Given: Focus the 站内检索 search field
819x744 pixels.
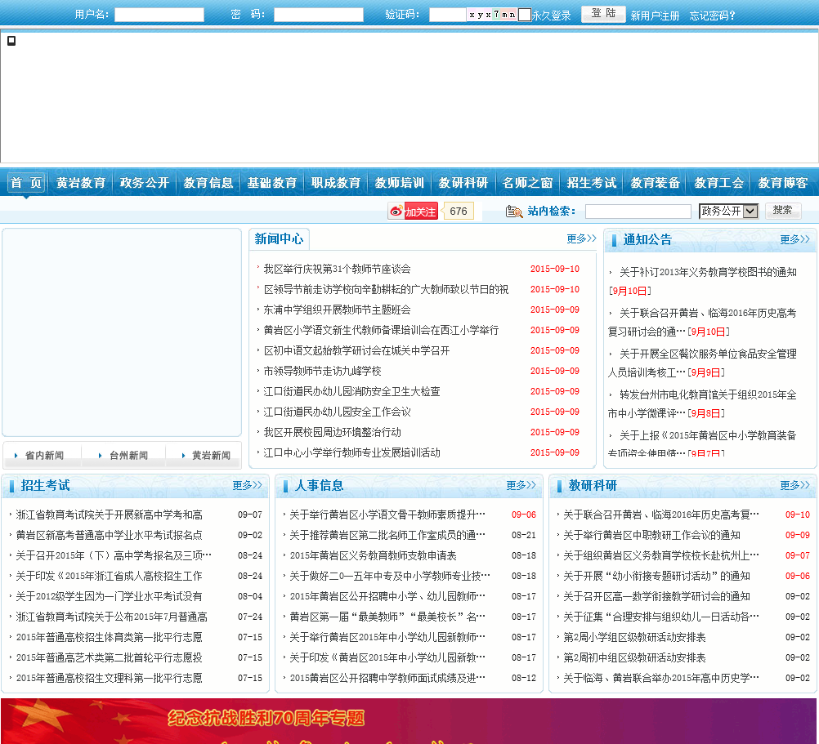Looking at the screenshot, I should (x=638, y=212).
